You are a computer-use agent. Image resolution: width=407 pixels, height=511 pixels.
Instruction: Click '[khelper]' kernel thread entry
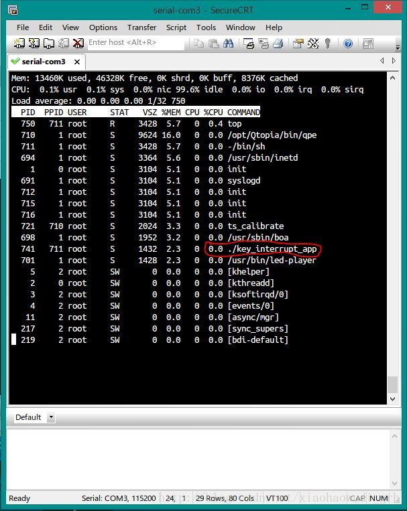[248, 272]
